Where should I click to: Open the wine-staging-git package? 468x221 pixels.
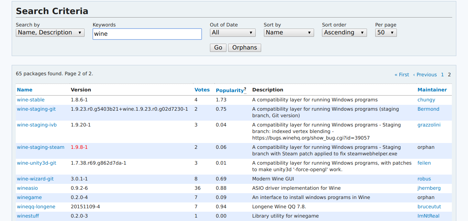pos(36,109)
